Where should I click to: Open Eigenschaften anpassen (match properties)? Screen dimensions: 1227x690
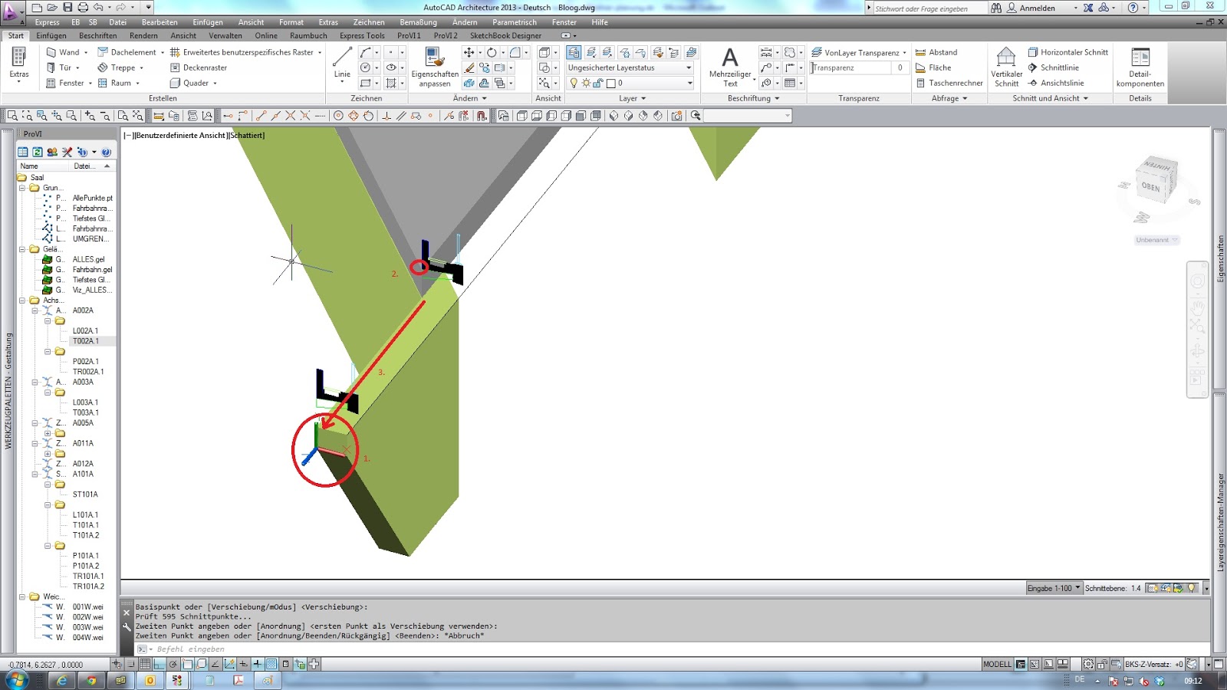pyautogui.click(x=435, y=67)
